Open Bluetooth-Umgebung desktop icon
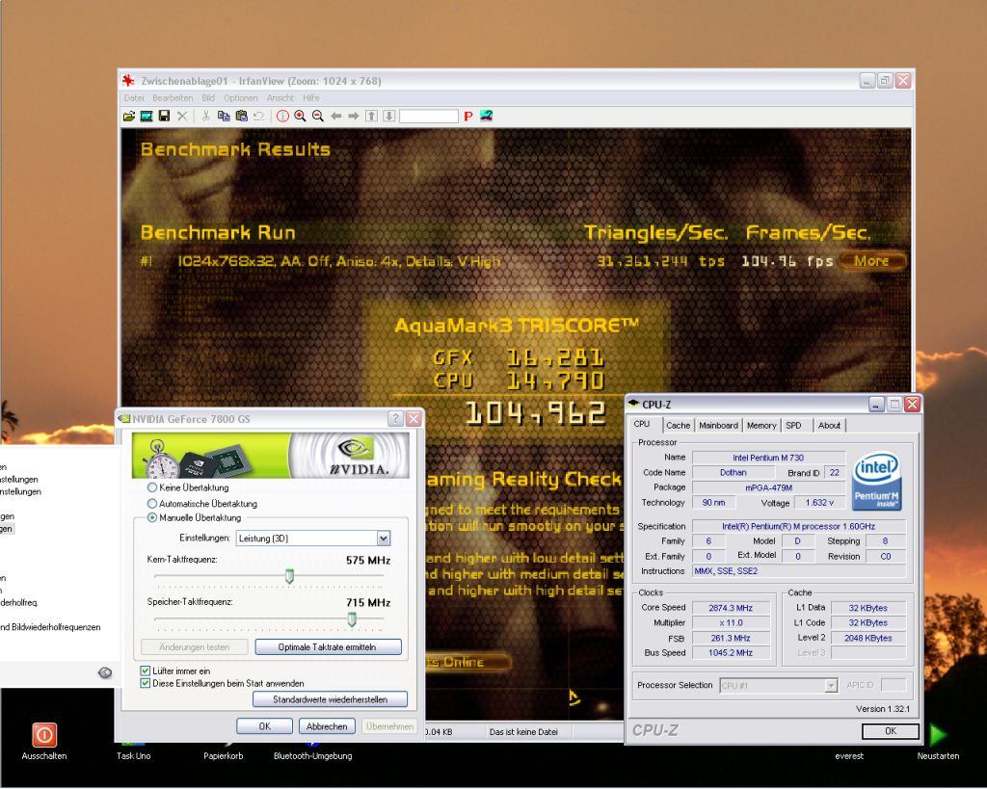The height and width of the screenshot is (789, 987). 312,755
